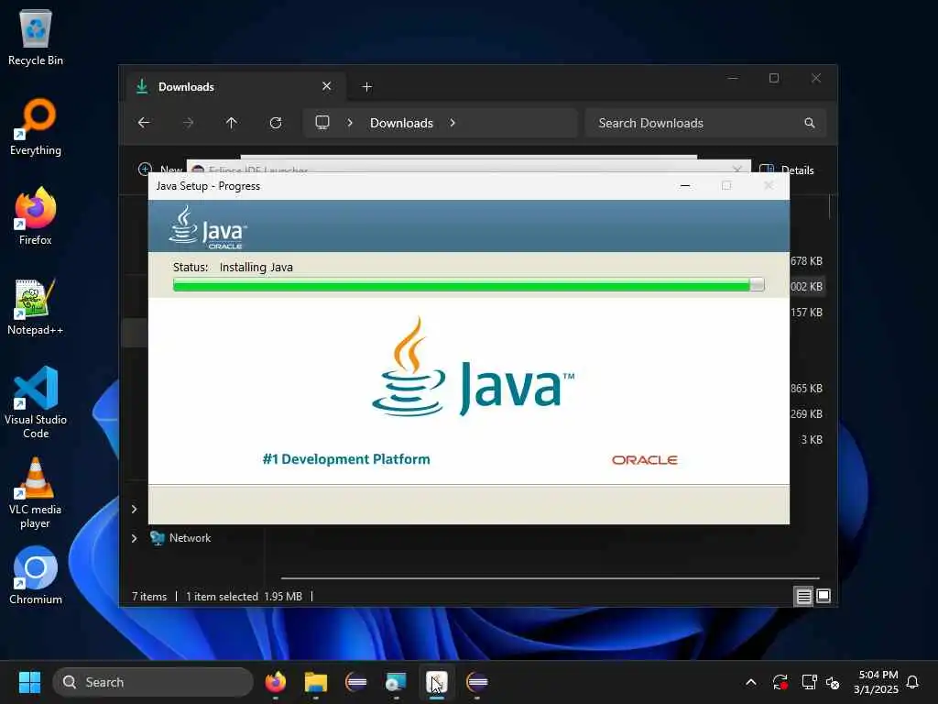Open the Details pane in Explorer

tap(787, 170)
